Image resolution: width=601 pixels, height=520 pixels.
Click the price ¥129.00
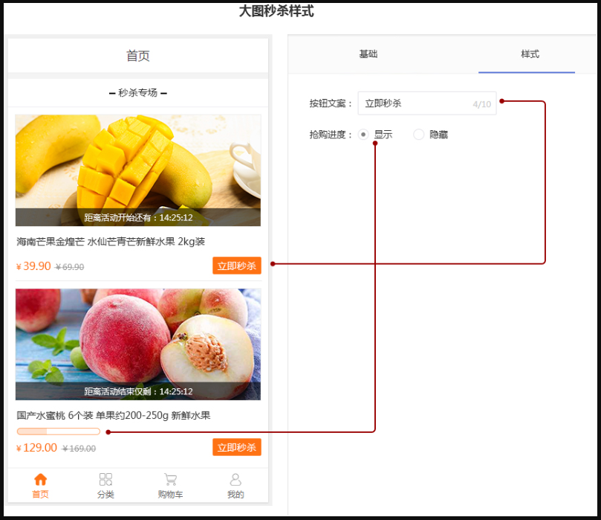coord(36,448)
